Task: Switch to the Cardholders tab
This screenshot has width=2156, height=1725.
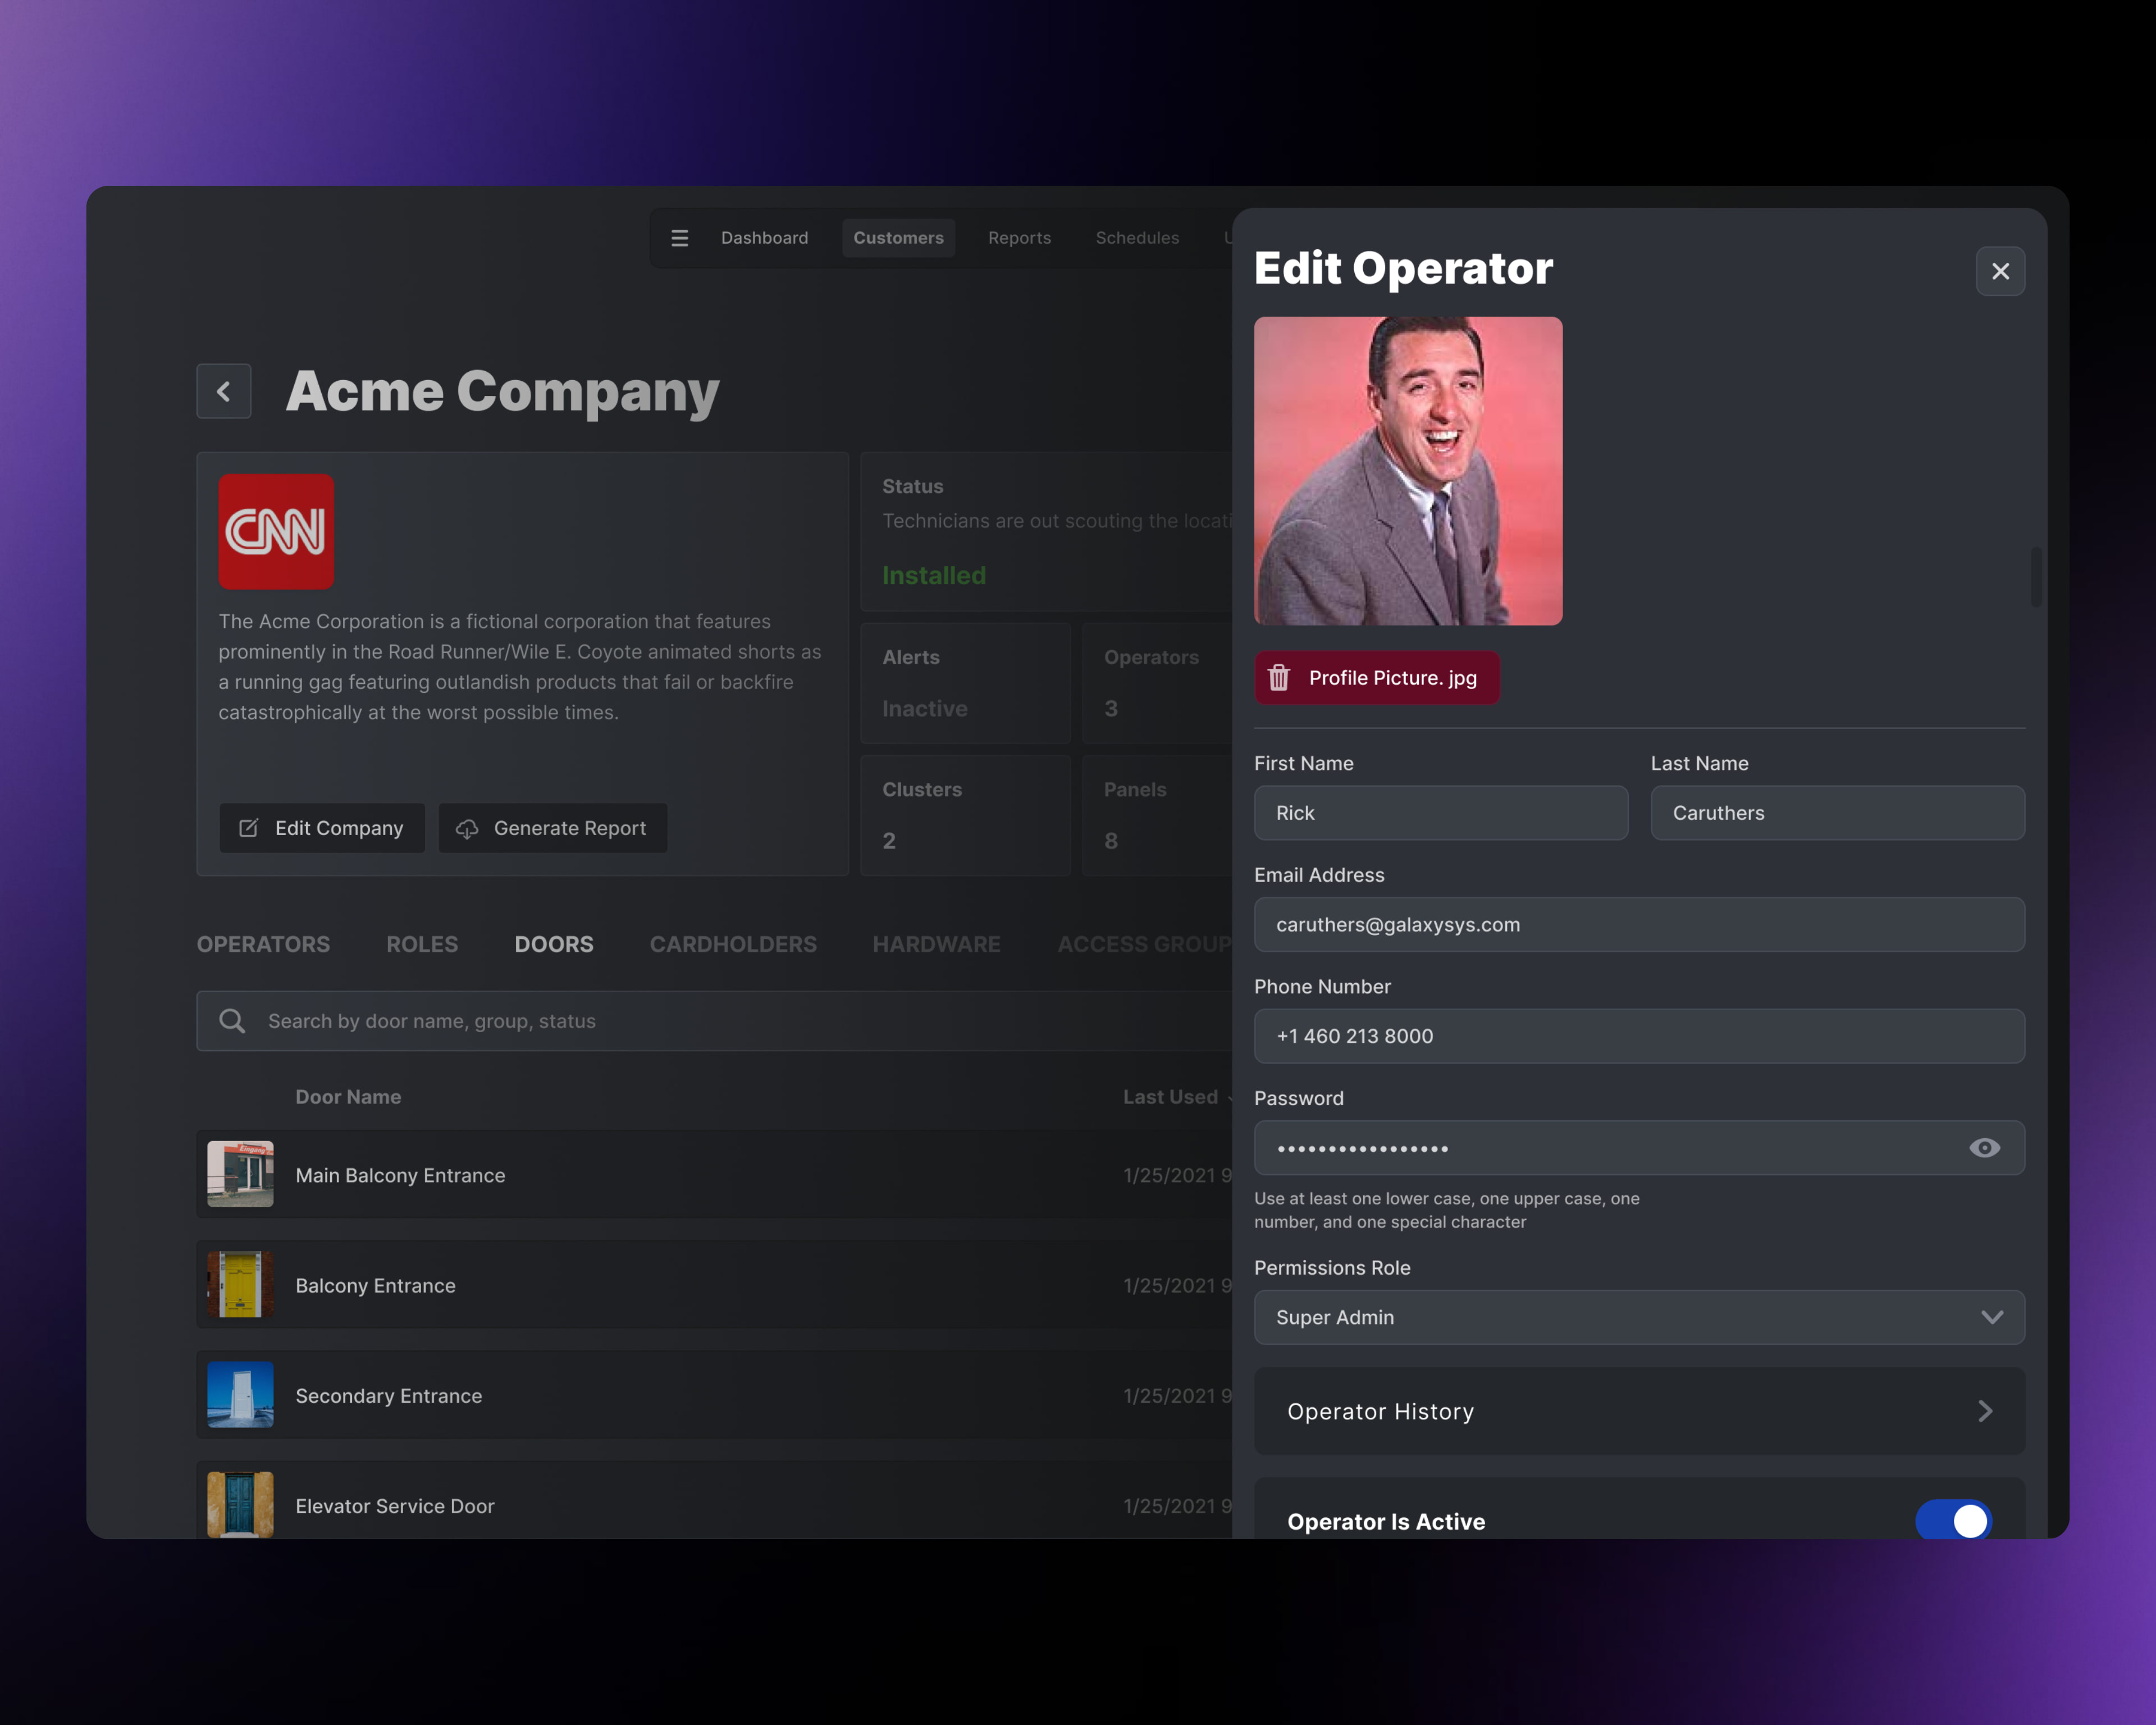Action: [x=733, y=944]
